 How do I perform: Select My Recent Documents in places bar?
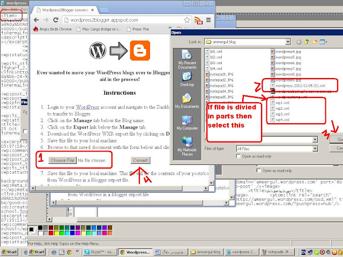(x=187, y=59)
